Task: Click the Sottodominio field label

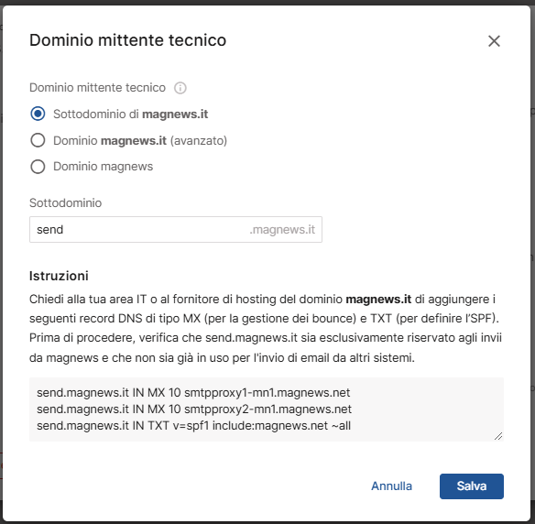Action: tap(66, 202)
